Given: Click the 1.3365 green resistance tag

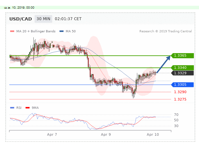Looking at the screenshot, I should pos(182,56).
